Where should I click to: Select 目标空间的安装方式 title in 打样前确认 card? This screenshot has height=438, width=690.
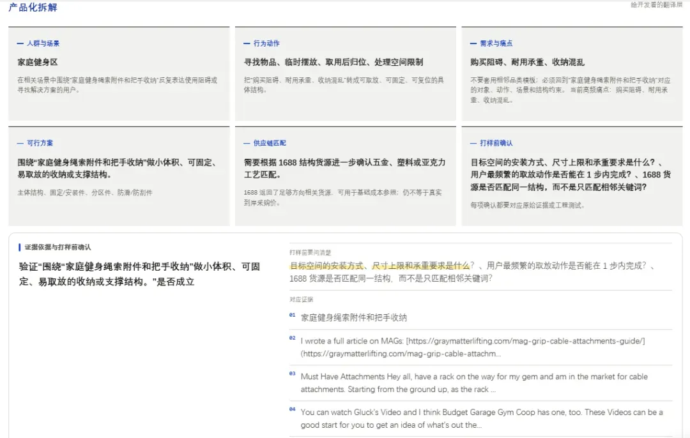point(571,174)
